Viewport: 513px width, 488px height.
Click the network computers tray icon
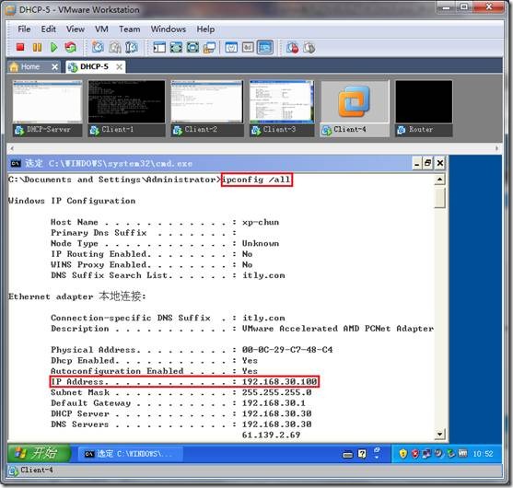426,454
